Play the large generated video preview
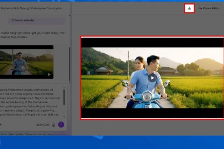Image resolution: width=224 pixels, height=149 pixels. (152, 78)
